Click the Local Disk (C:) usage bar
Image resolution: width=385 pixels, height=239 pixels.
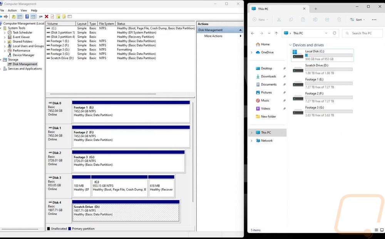pyautogui.click(x=329, y=55)
